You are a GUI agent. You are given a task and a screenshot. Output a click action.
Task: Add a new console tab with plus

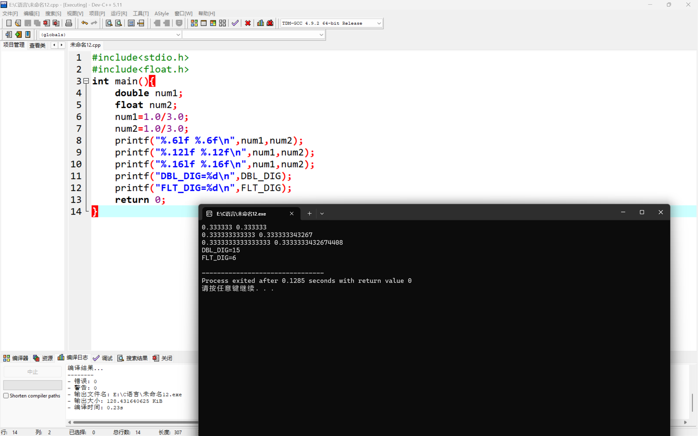click(x=309, y=214)
